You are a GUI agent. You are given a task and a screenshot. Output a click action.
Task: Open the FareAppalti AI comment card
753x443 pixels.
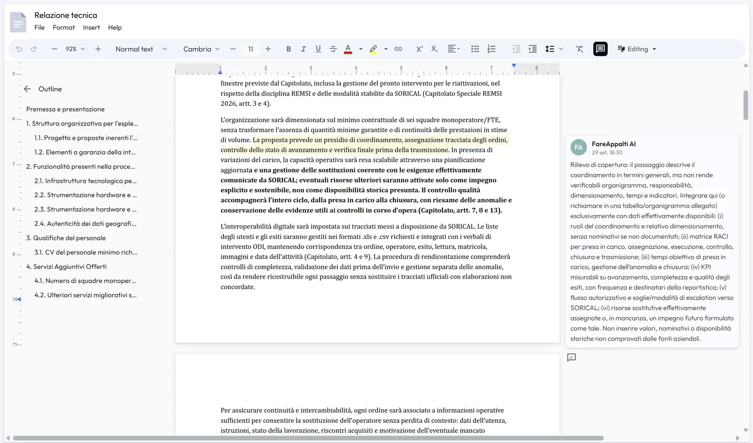[652, 242]
